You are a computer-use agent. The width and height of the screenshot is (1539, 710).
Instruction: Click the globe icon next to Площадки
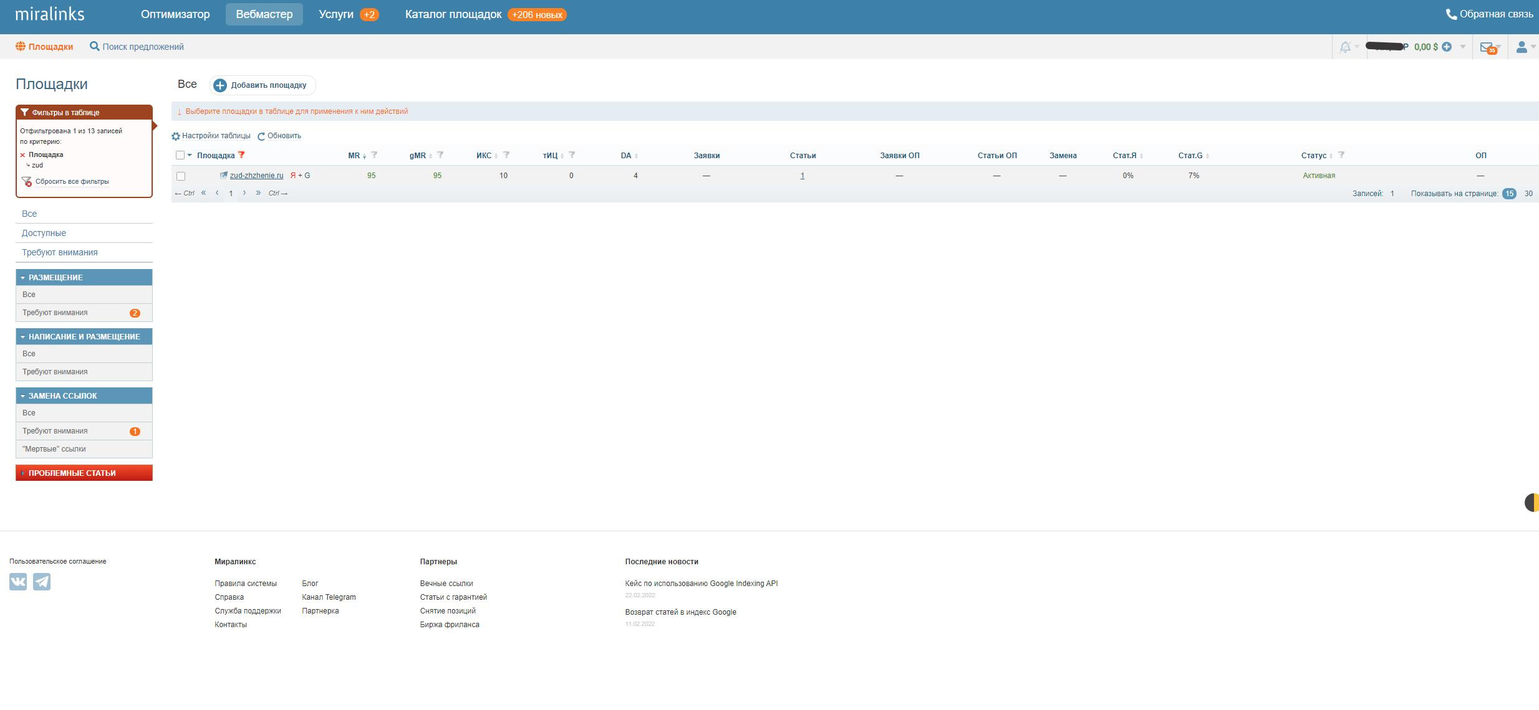21,46
